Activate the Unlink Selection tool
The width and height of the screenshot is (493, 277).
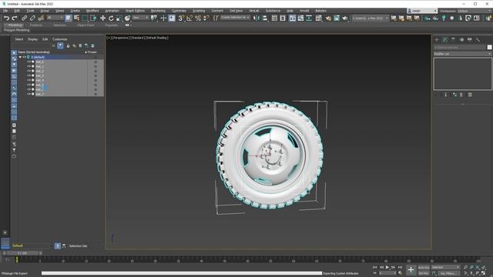click(32, 18)
